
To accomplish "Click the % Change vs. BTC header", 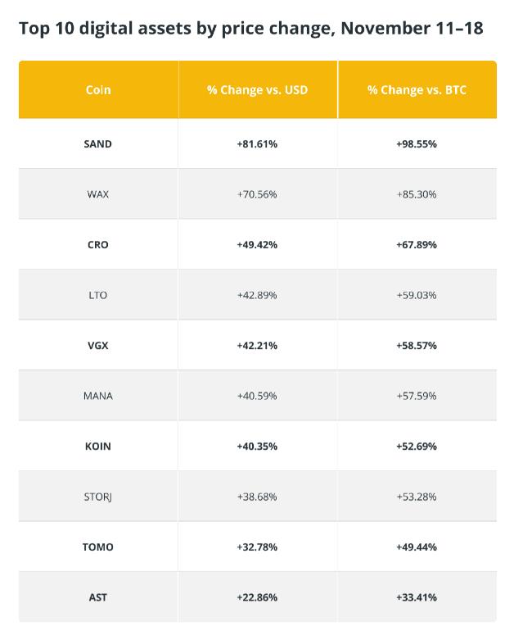I will [x=417, y=90].
